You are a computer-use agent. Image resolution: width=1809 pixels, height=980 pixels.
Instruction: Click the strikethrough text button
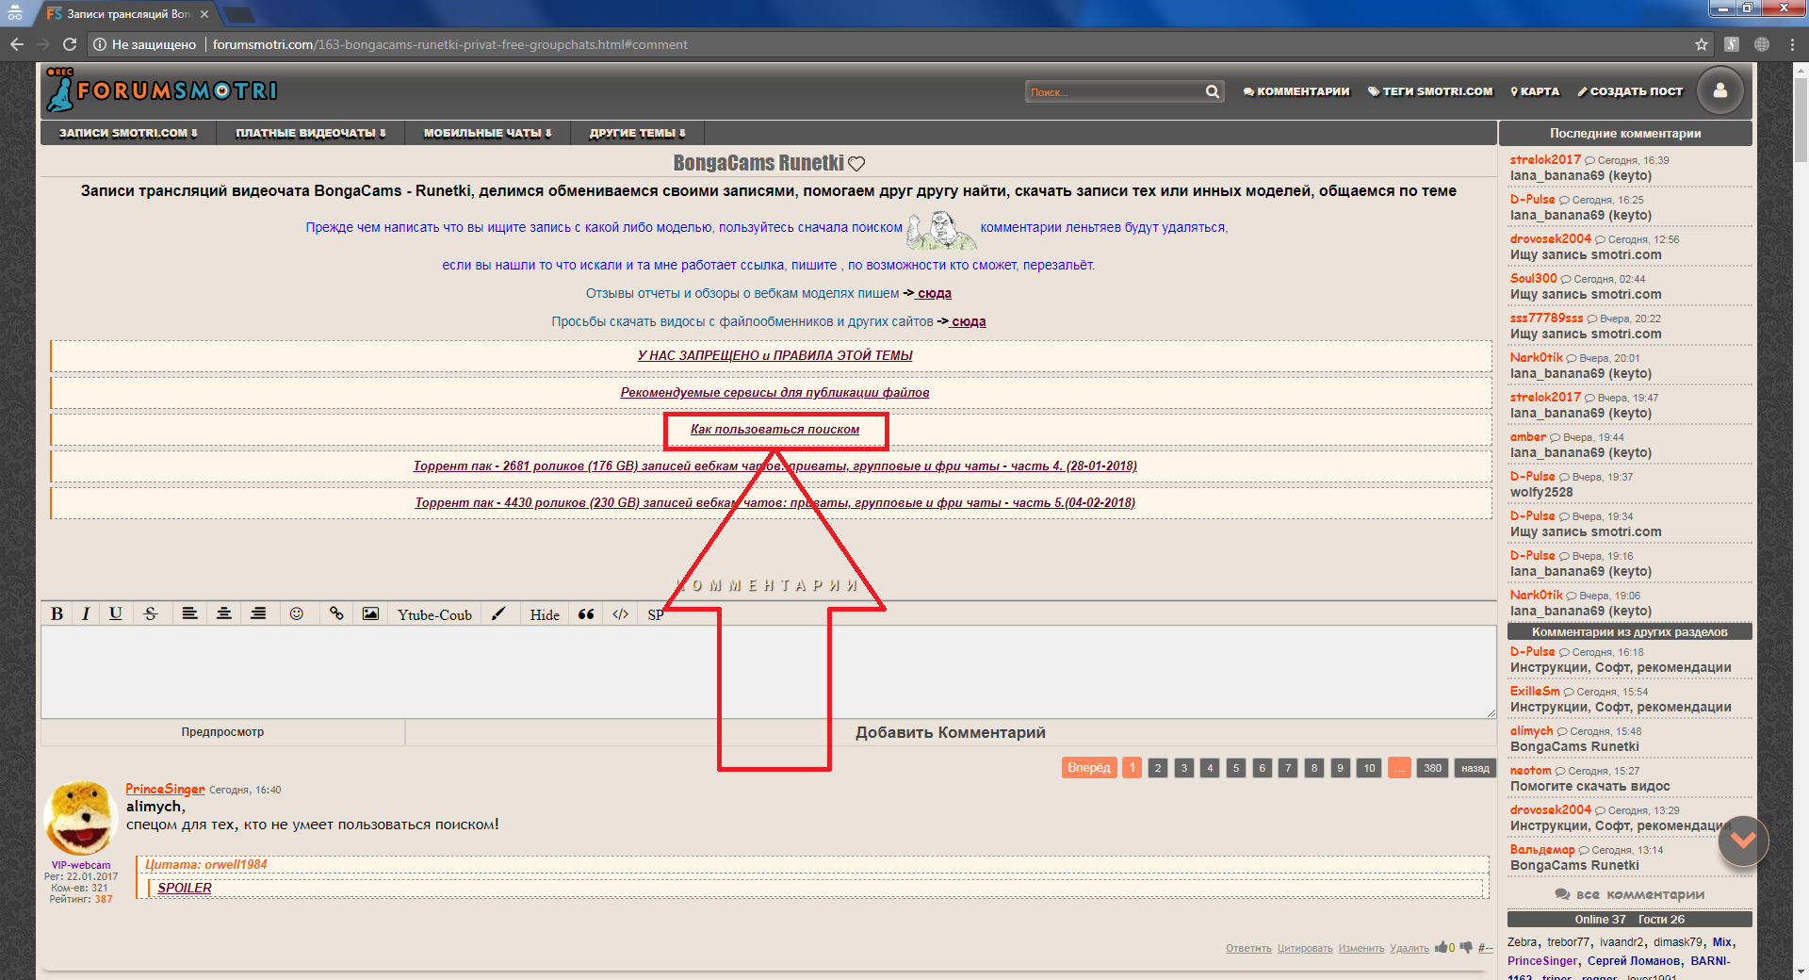(x=151, y=613)
